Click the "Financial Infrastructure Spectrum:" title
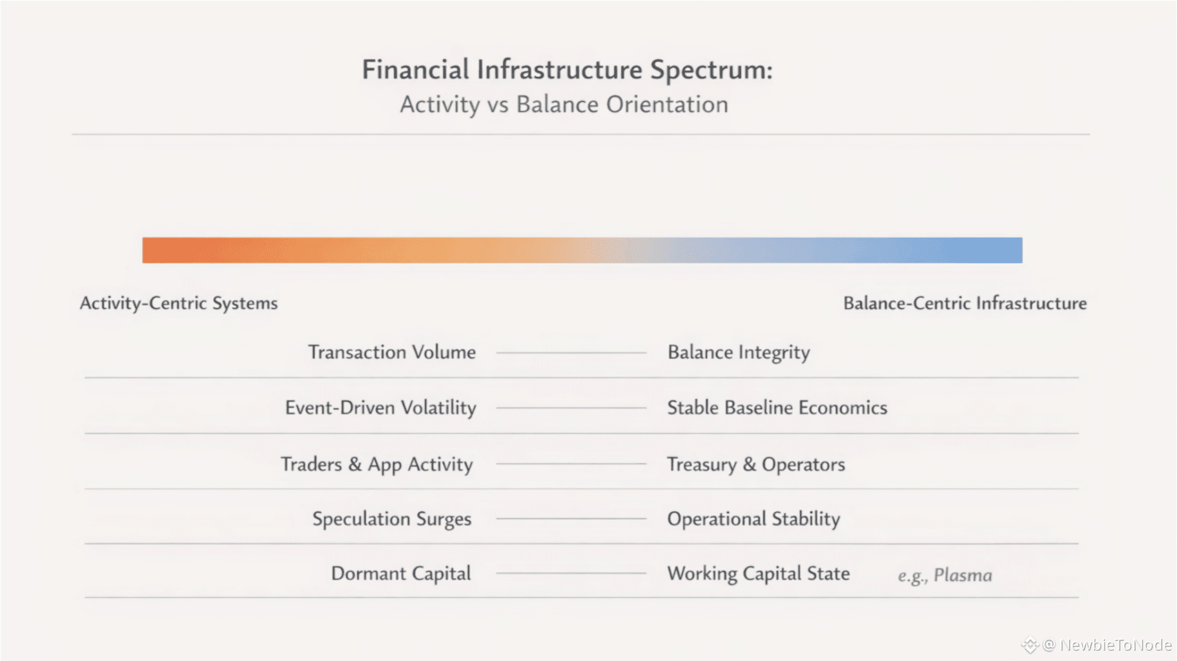This screenshot has height=661, width=1177. coord(567,70)
